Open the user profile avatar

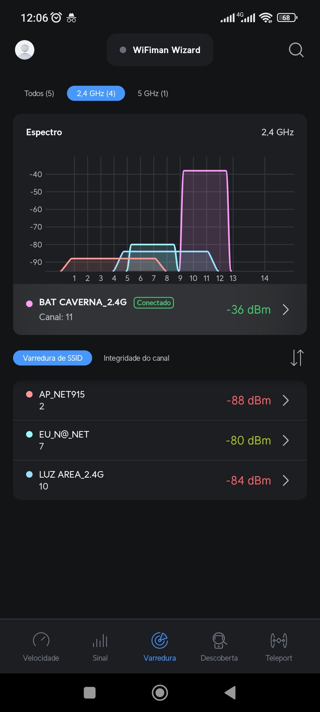tap(25, 50)
